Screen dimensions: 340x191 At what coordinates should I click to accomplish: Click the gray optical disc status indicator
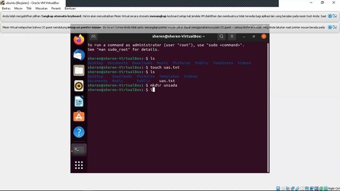click(283, 188)
